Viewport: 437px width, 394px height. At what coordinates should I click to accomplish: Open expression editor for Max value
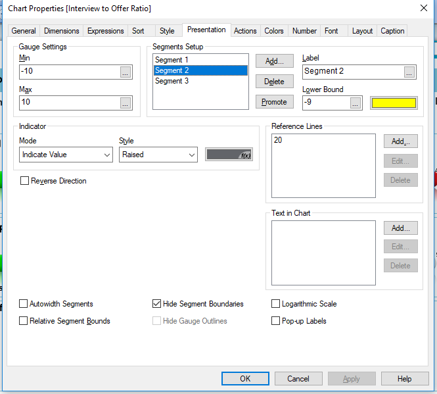[126, 103]
